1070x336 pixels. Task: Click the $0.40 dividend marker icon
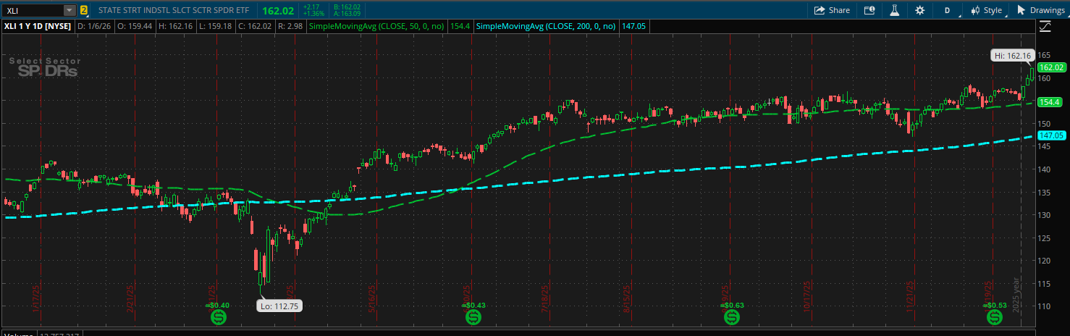(x=219, y=317)
